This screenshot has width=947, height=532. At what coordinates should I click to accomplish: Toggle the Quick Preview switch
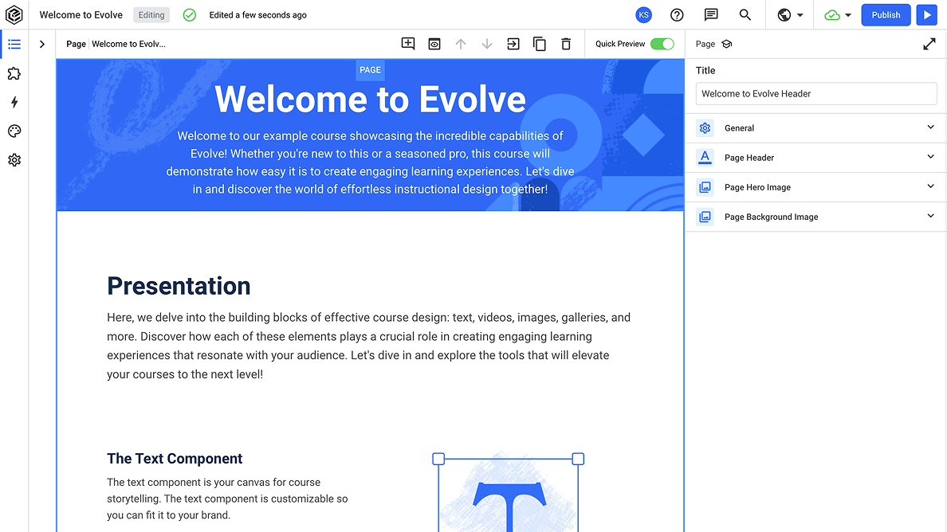[662, 44]
